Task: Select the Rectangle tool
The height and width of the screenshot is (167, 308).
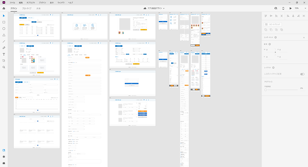Action: [x=4, y=22]
